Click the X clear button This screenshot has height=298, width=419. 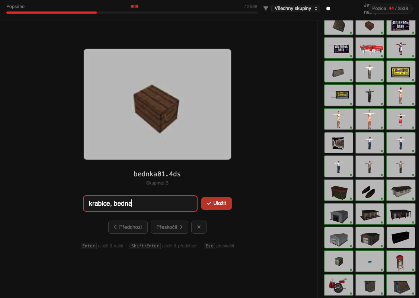(x=199, y=227)
